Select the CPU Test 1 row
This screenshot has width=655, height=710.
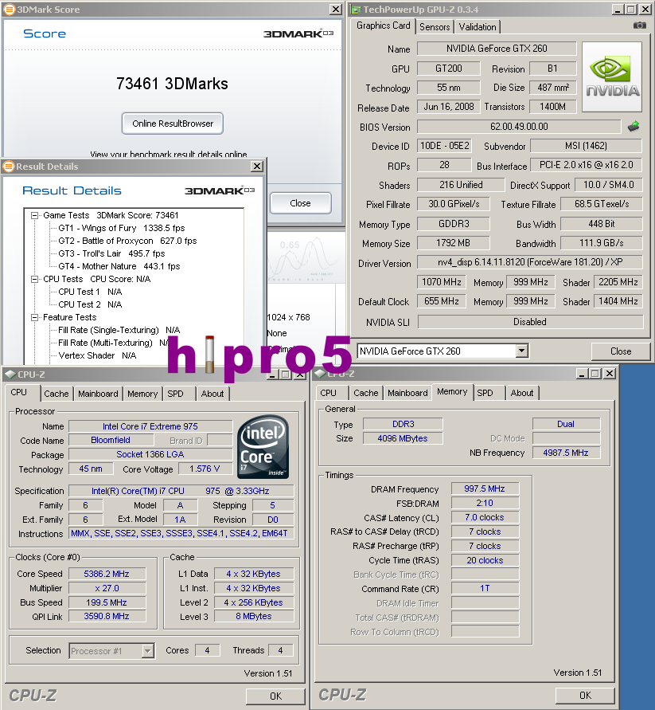90,292
